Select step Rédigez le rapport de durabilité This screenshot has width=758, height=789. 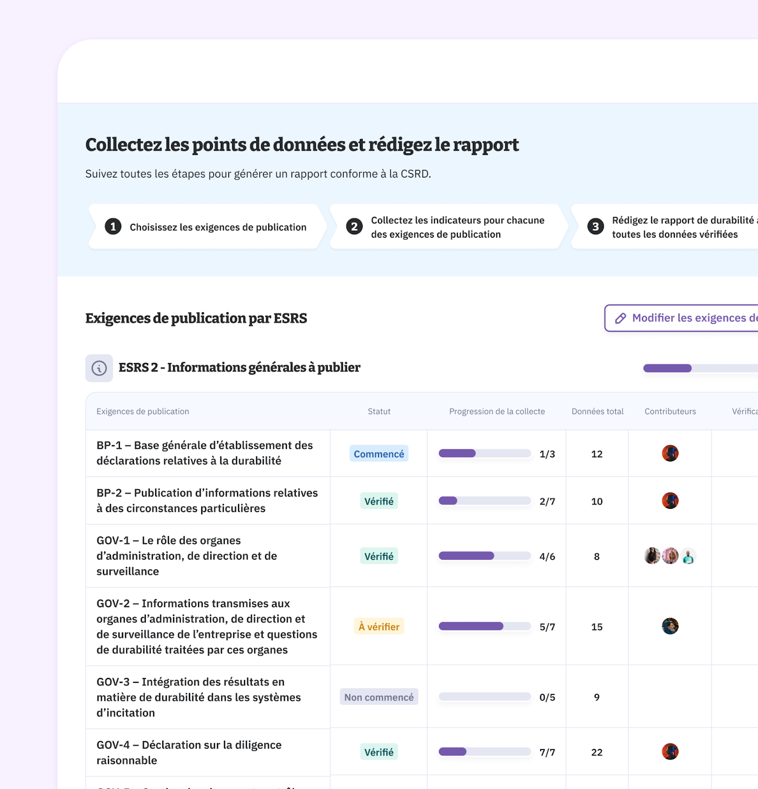click(x=664, y=227)
